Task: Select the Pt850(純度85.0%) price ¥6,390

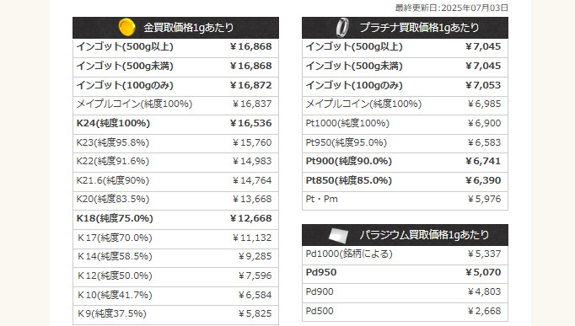Action: click(x=483, y=180)
